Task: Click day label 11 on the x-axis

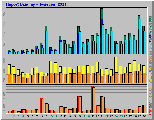Action: [x=56, y=116]
